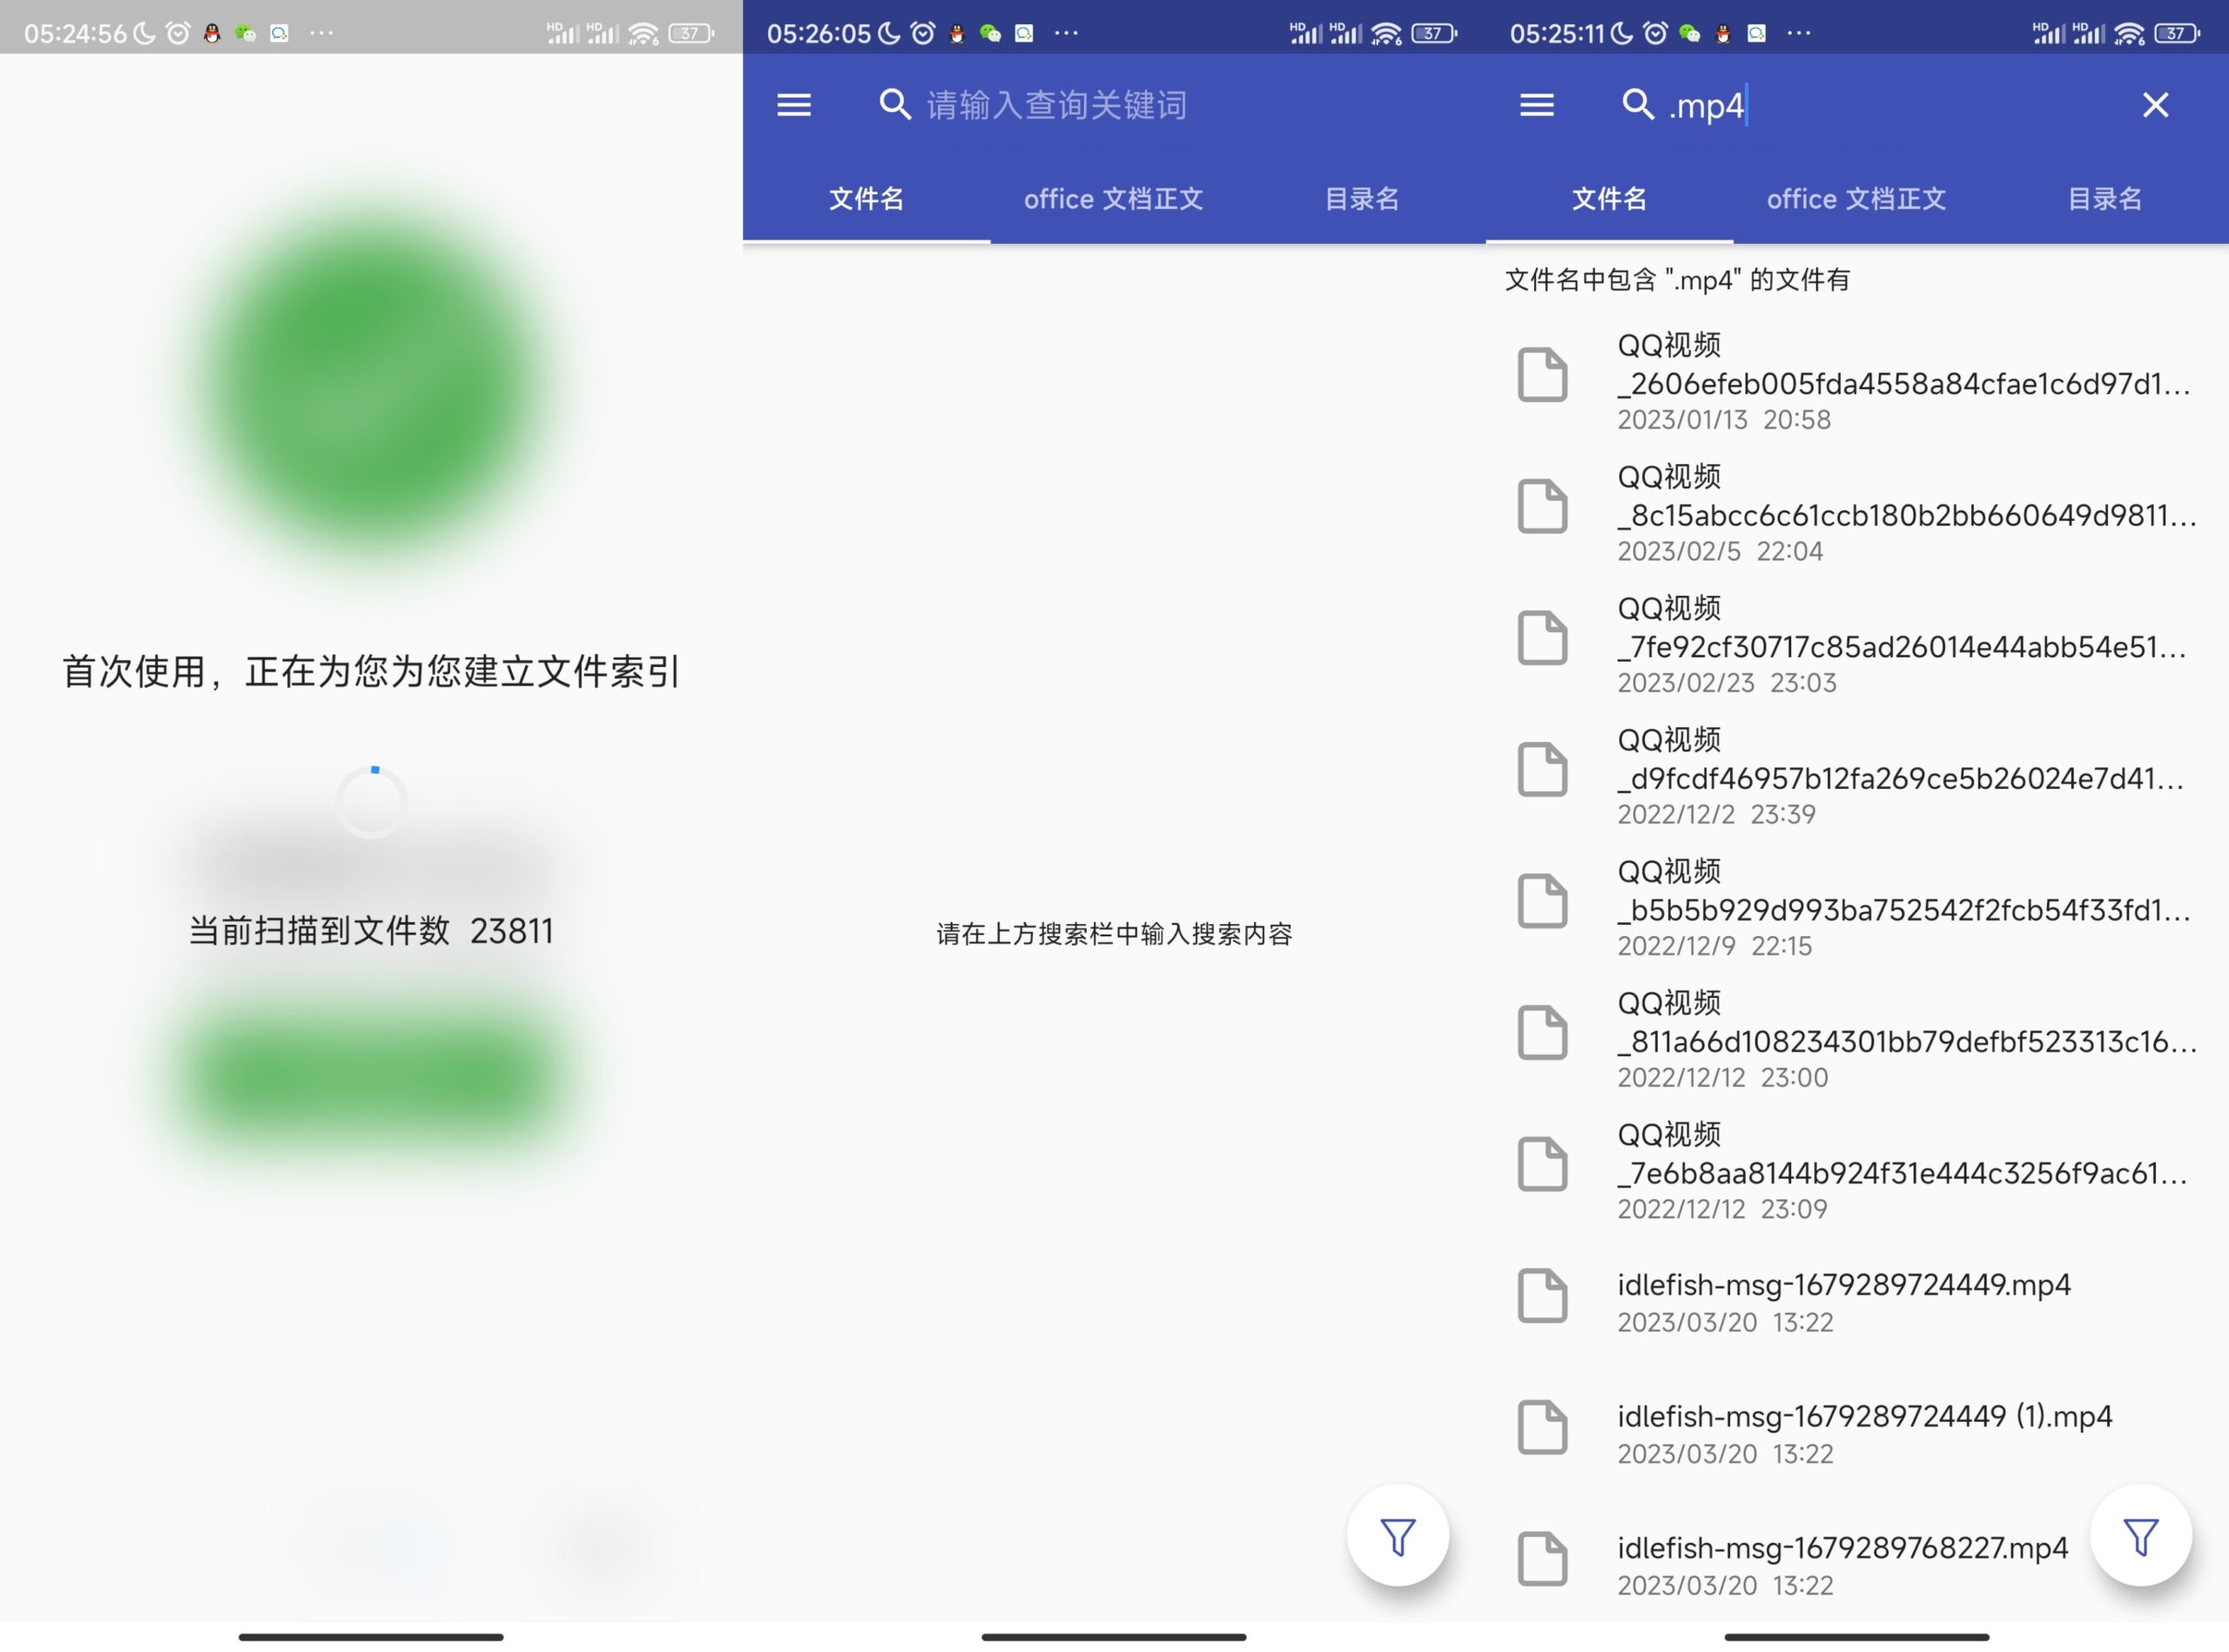Screen dimensions: 2229x1652
Task: Open file QQ视频_2606efeb005fda...
Action: click(1857, 381)
